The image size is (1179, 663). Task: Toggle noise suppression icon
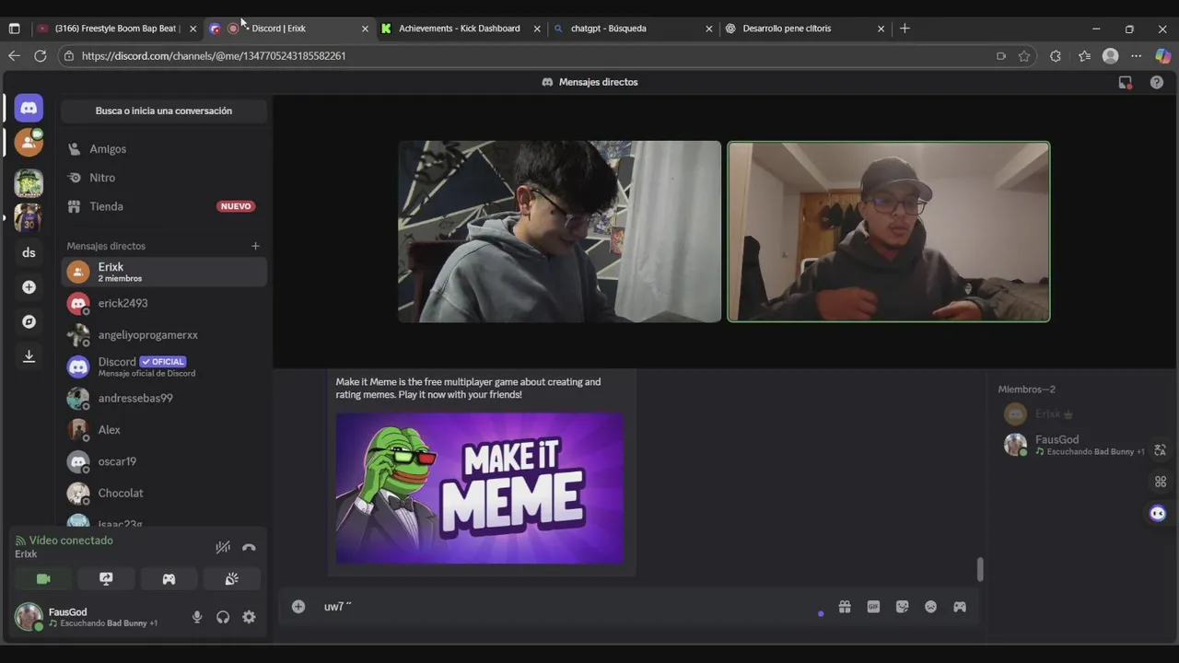tap(223, 547)
